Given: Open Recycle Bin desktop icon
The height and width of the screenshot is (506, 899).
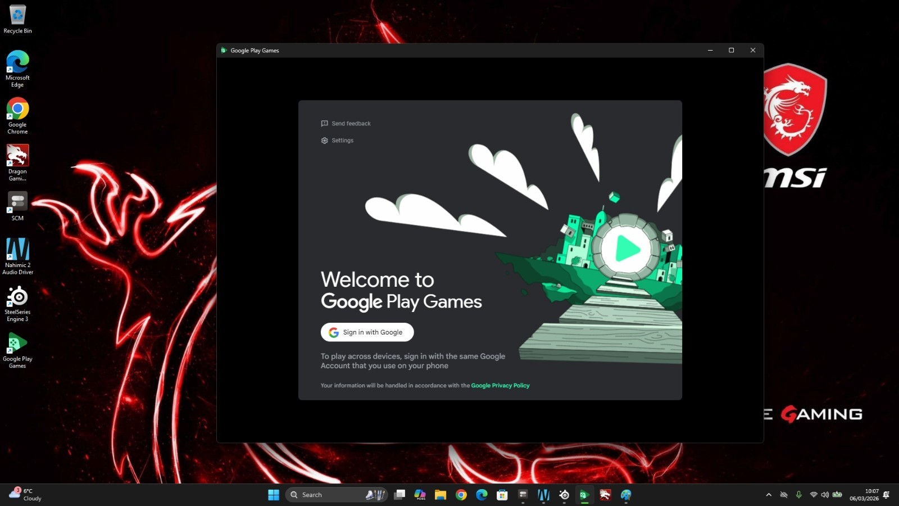Looking at the screenshot, I should [x=17, y=19].
